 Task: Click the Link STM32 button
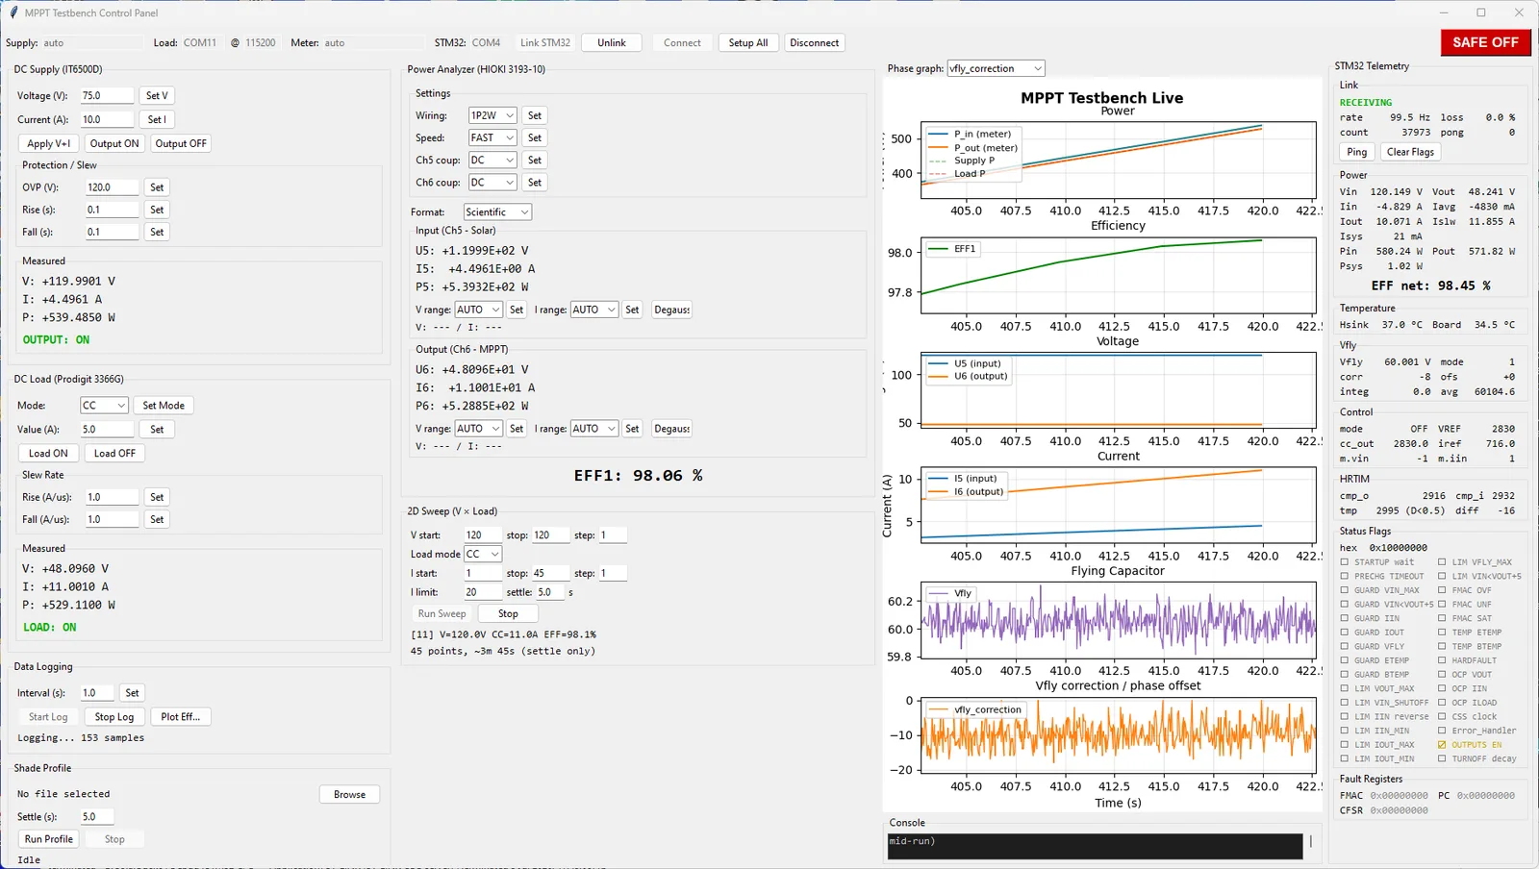pos(545,42)
